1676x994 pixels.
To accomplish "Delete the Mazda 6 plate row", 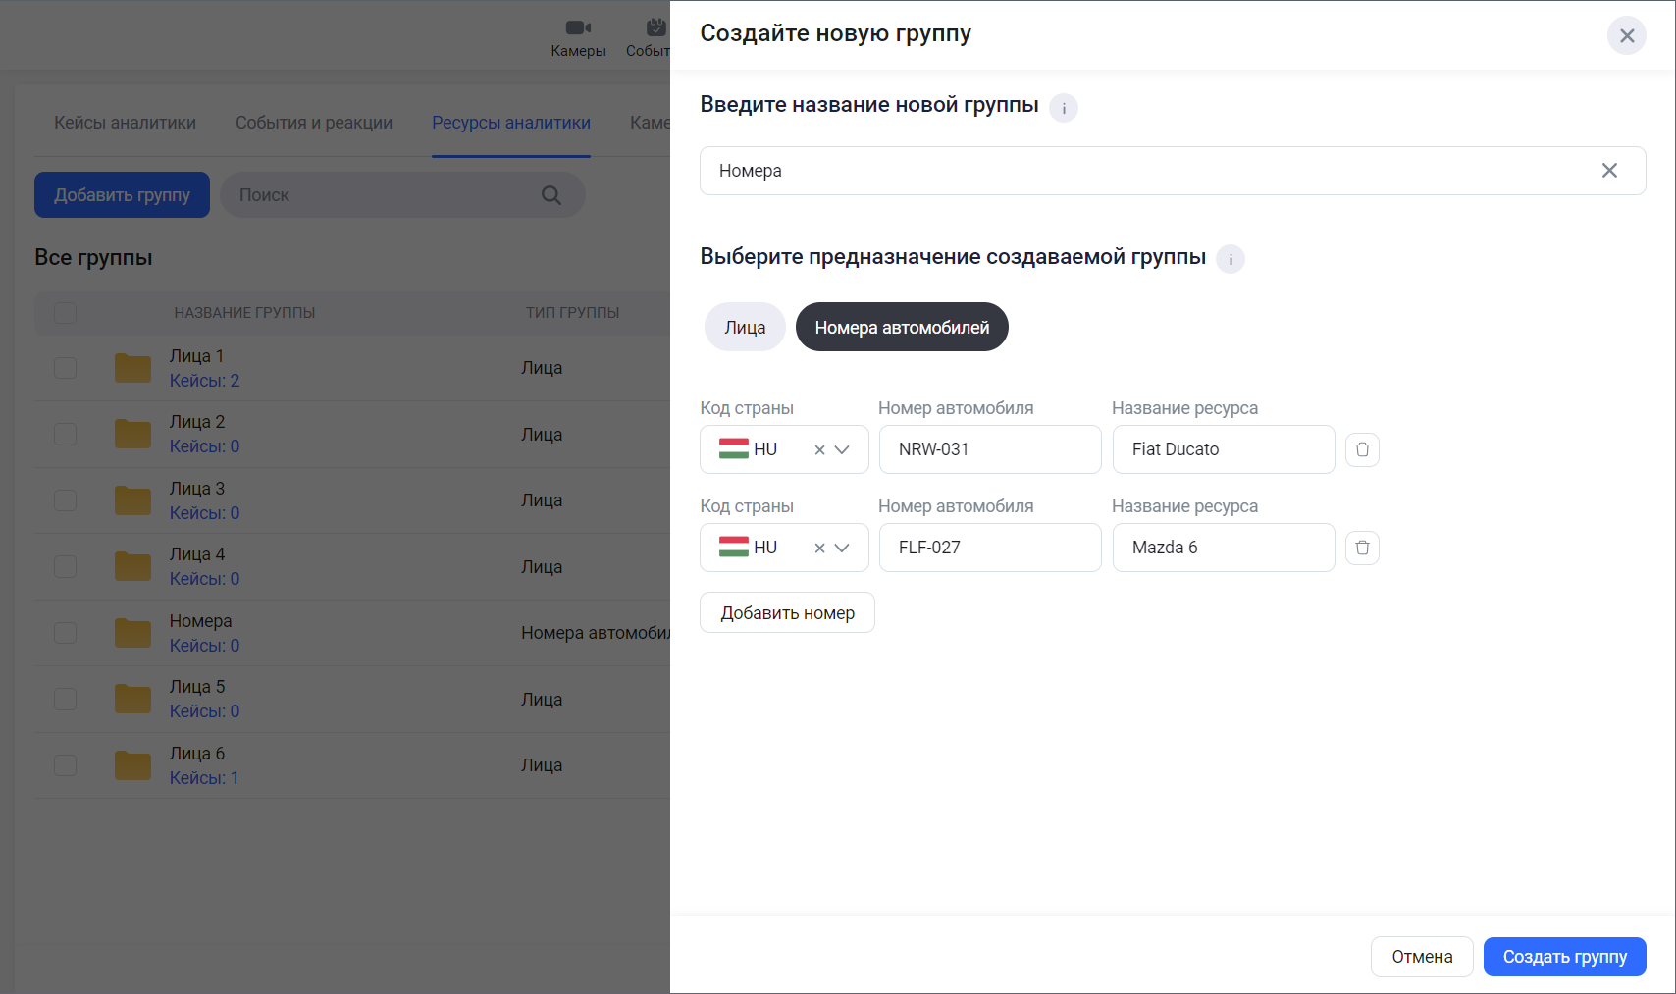I will click(x=1362, y=548).
